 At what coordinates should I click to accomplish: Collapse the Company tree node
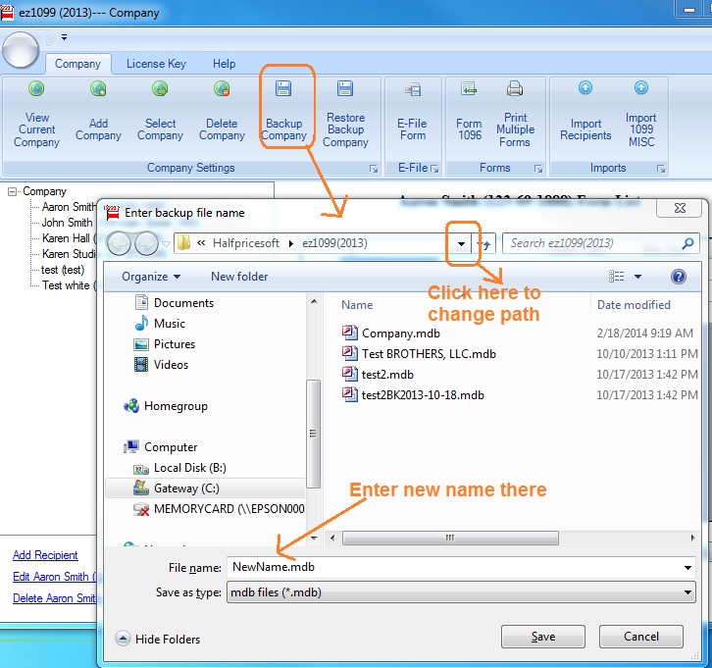coord(13,192)
